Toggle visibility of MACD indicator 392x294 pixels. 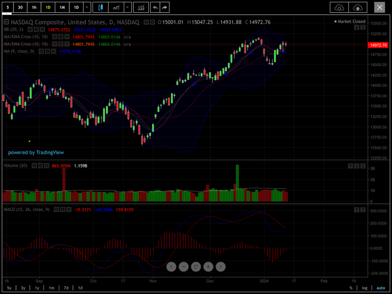point(57,210)
